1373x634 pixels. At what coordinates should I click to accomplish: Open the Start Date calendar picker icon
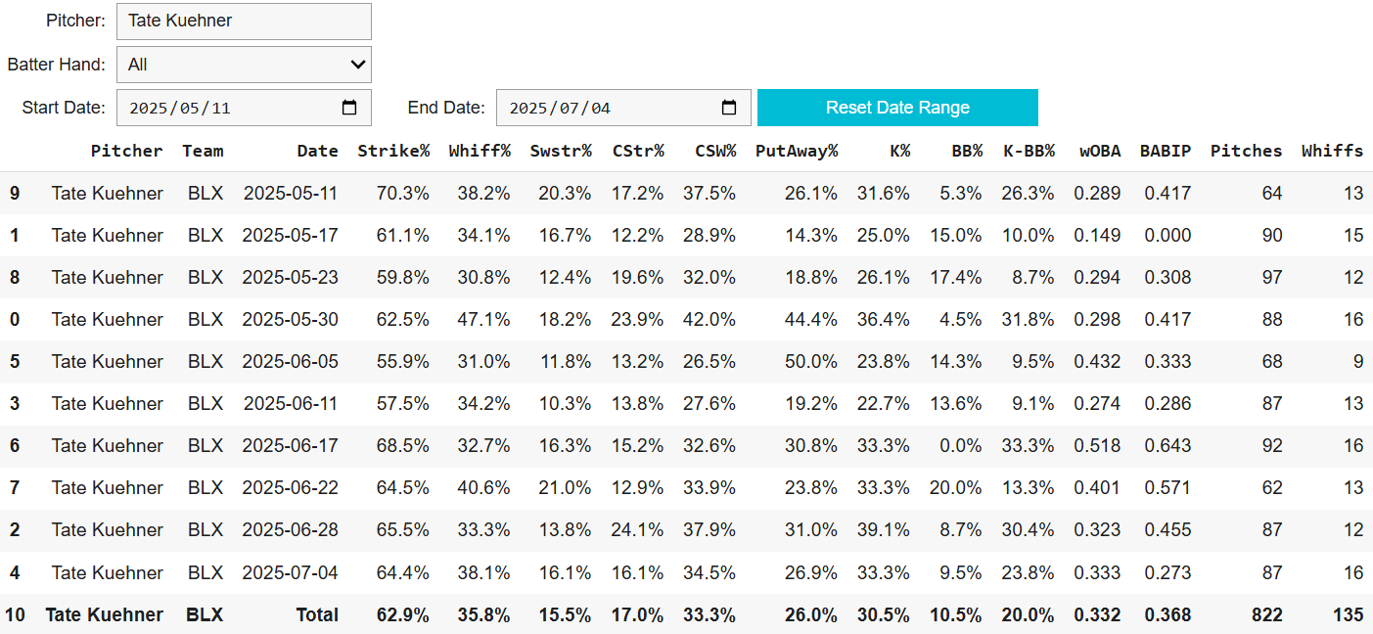point(349,108)
